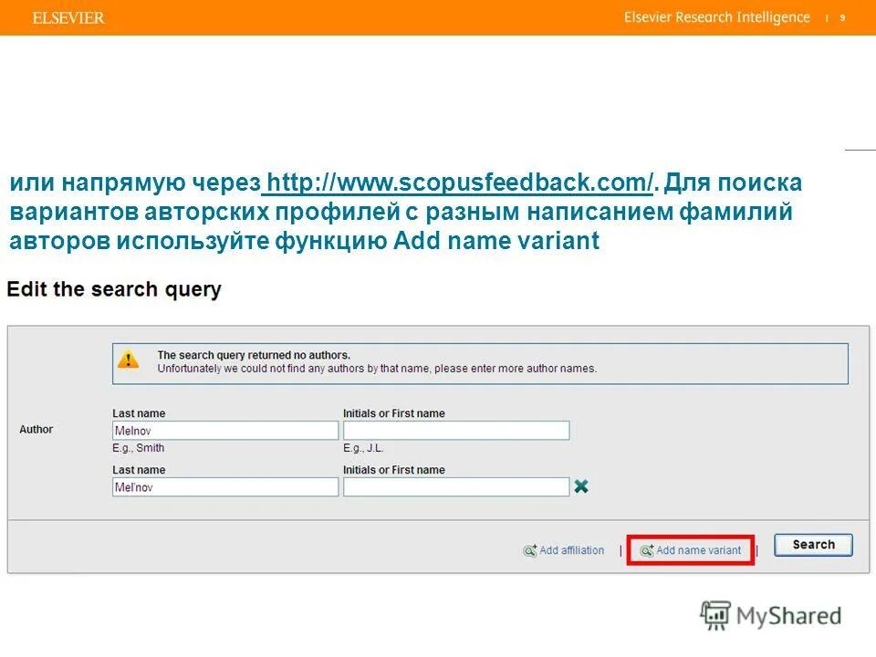Screen dimensions: 876x657
Task: Focus the Last name field containing Mel'nov
Action: coord(225,487)
